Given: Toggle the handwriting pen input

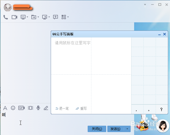Looking at the screenshot, I should point(46,108).
